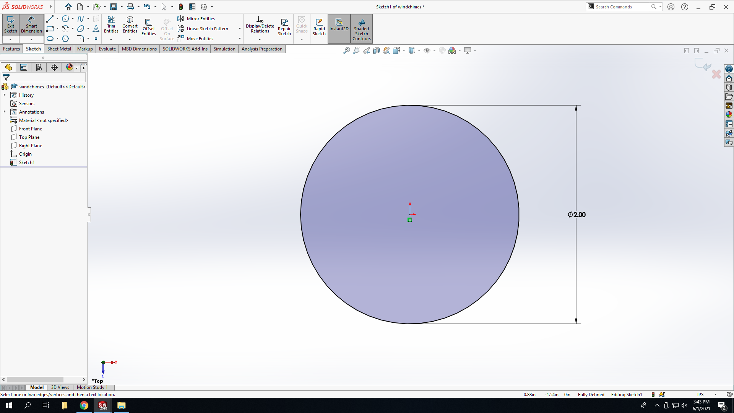The width and height of the screenshot is (734, 413).
Task: Open the Evaluate tab
Action: coord(107,49)
